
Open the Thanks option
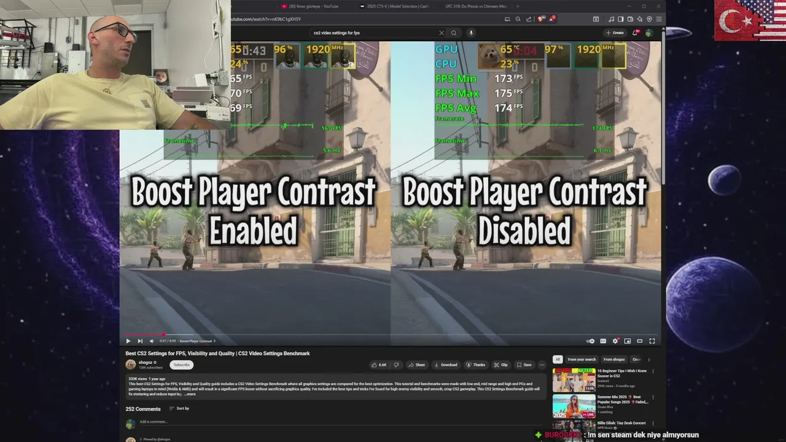(476, 365)
